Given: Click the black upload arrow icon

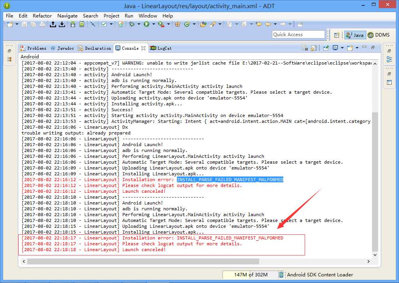Looking at the screenshot, I should point(53,24).
